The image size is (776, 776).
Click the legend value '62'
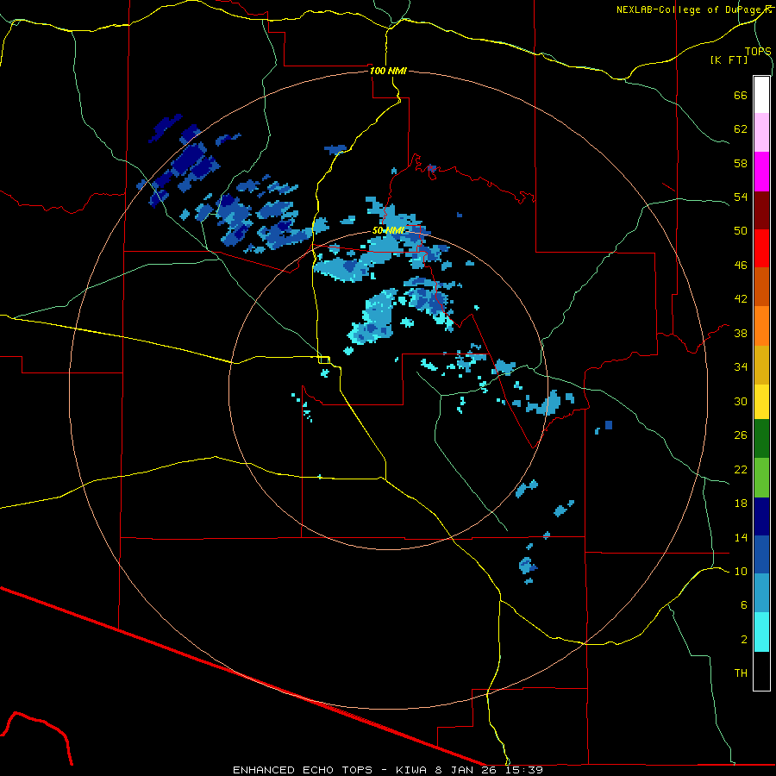click(x=741, y=128)
